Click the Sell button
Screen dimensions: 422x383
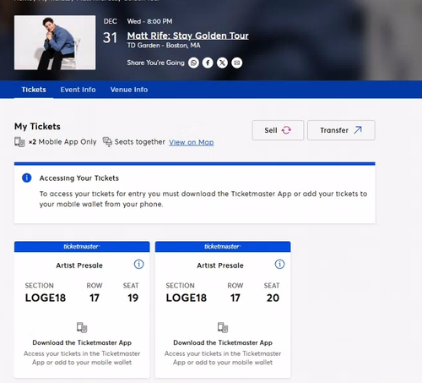click(278, 130)
